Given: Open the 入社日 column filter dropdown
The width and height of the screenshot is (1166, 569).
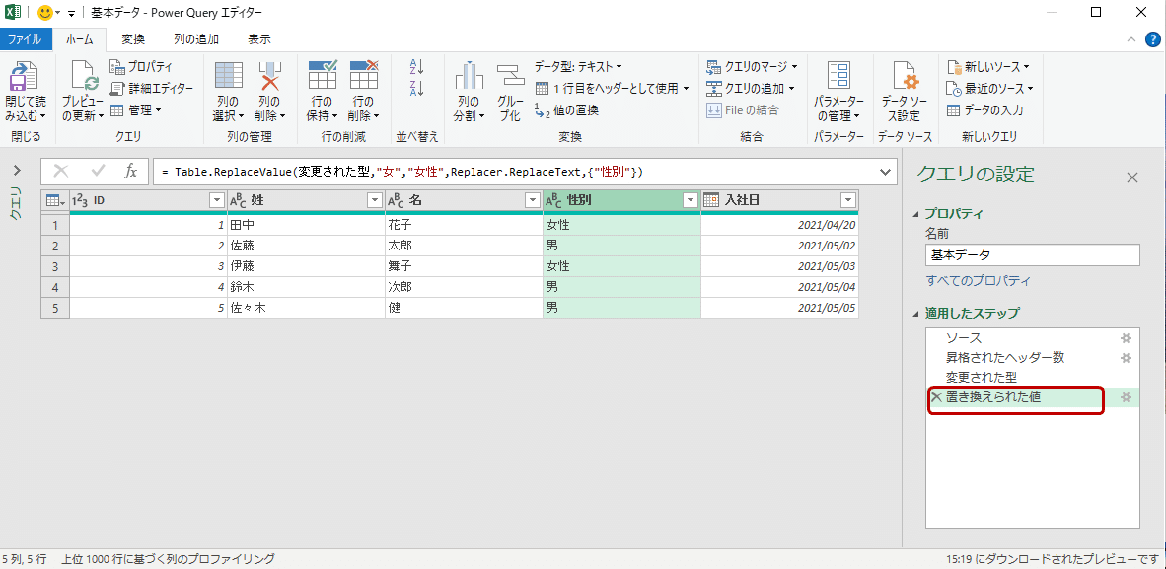Looking at the screenshot, I should click(847, 200).
